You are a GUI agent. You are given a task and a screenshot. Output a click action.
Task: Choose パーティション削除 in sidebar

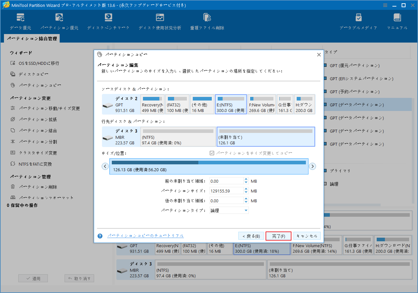(x=34, y=187)
